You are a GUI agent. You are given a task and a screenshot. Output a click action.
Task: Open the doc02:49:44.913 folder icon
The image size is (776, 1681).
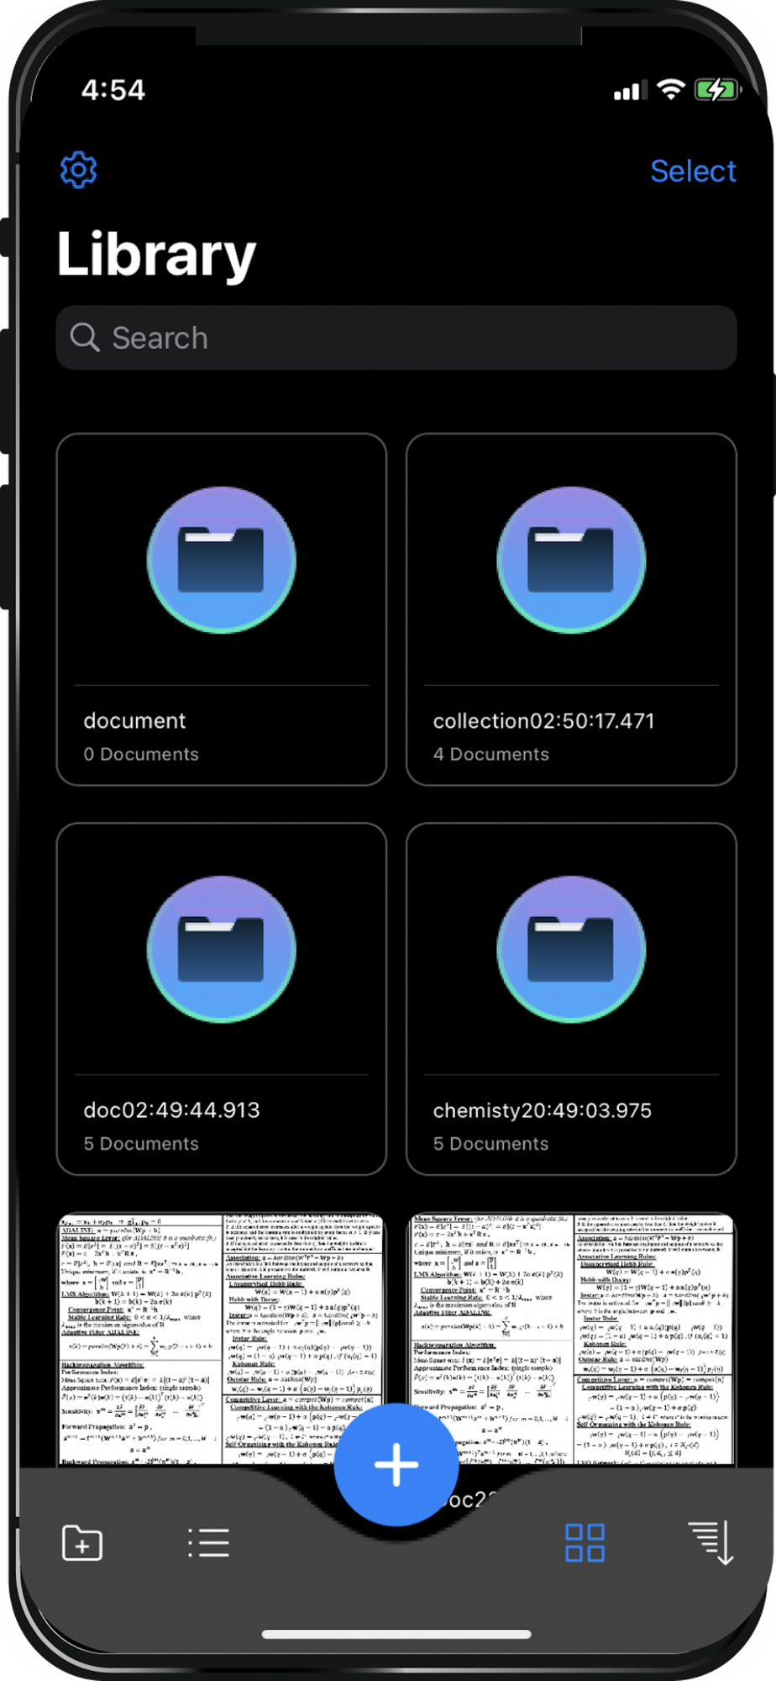tap(221, 949)
